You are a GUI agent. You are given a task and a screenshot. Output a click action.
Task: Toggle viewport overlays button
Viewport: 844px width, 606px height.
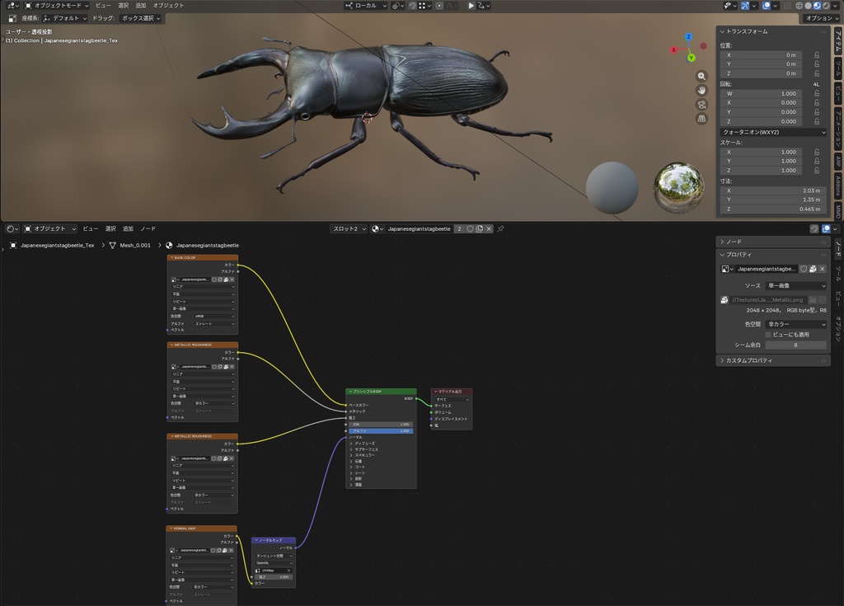coord(766,6)
